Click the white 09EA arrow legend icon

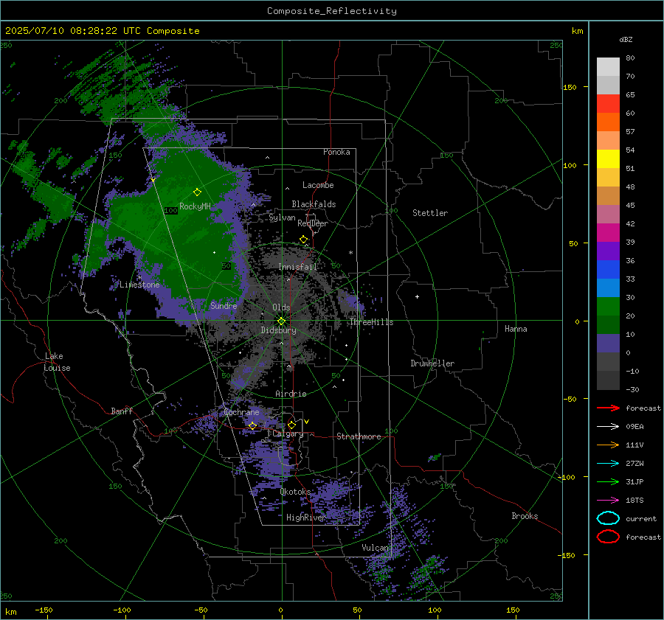click(608, 426)
